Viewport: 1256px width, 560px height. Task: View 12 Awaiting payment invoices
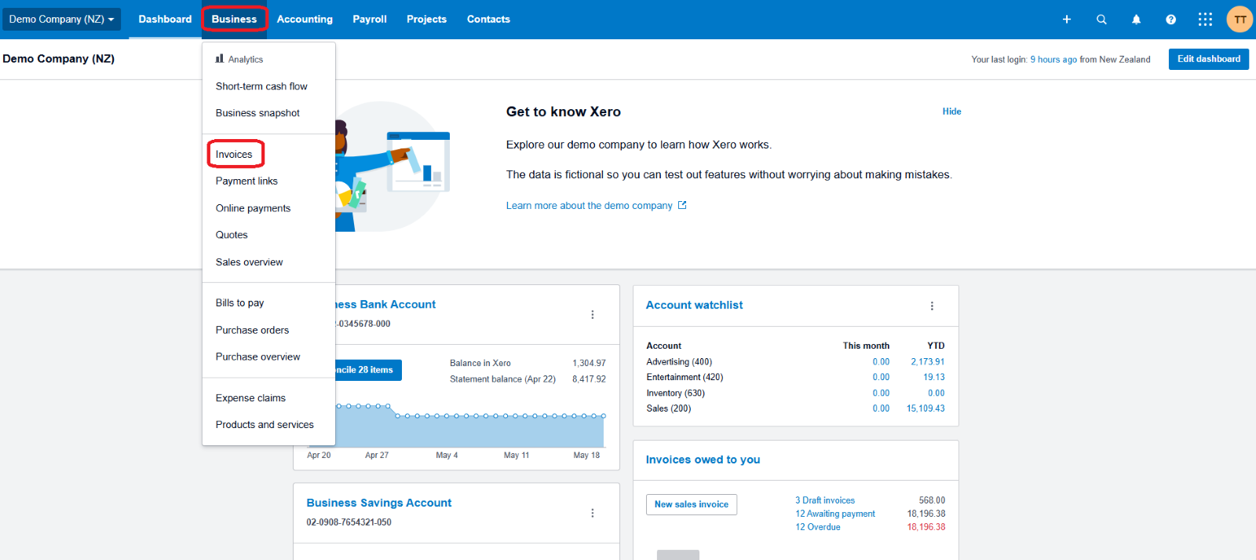835,514
